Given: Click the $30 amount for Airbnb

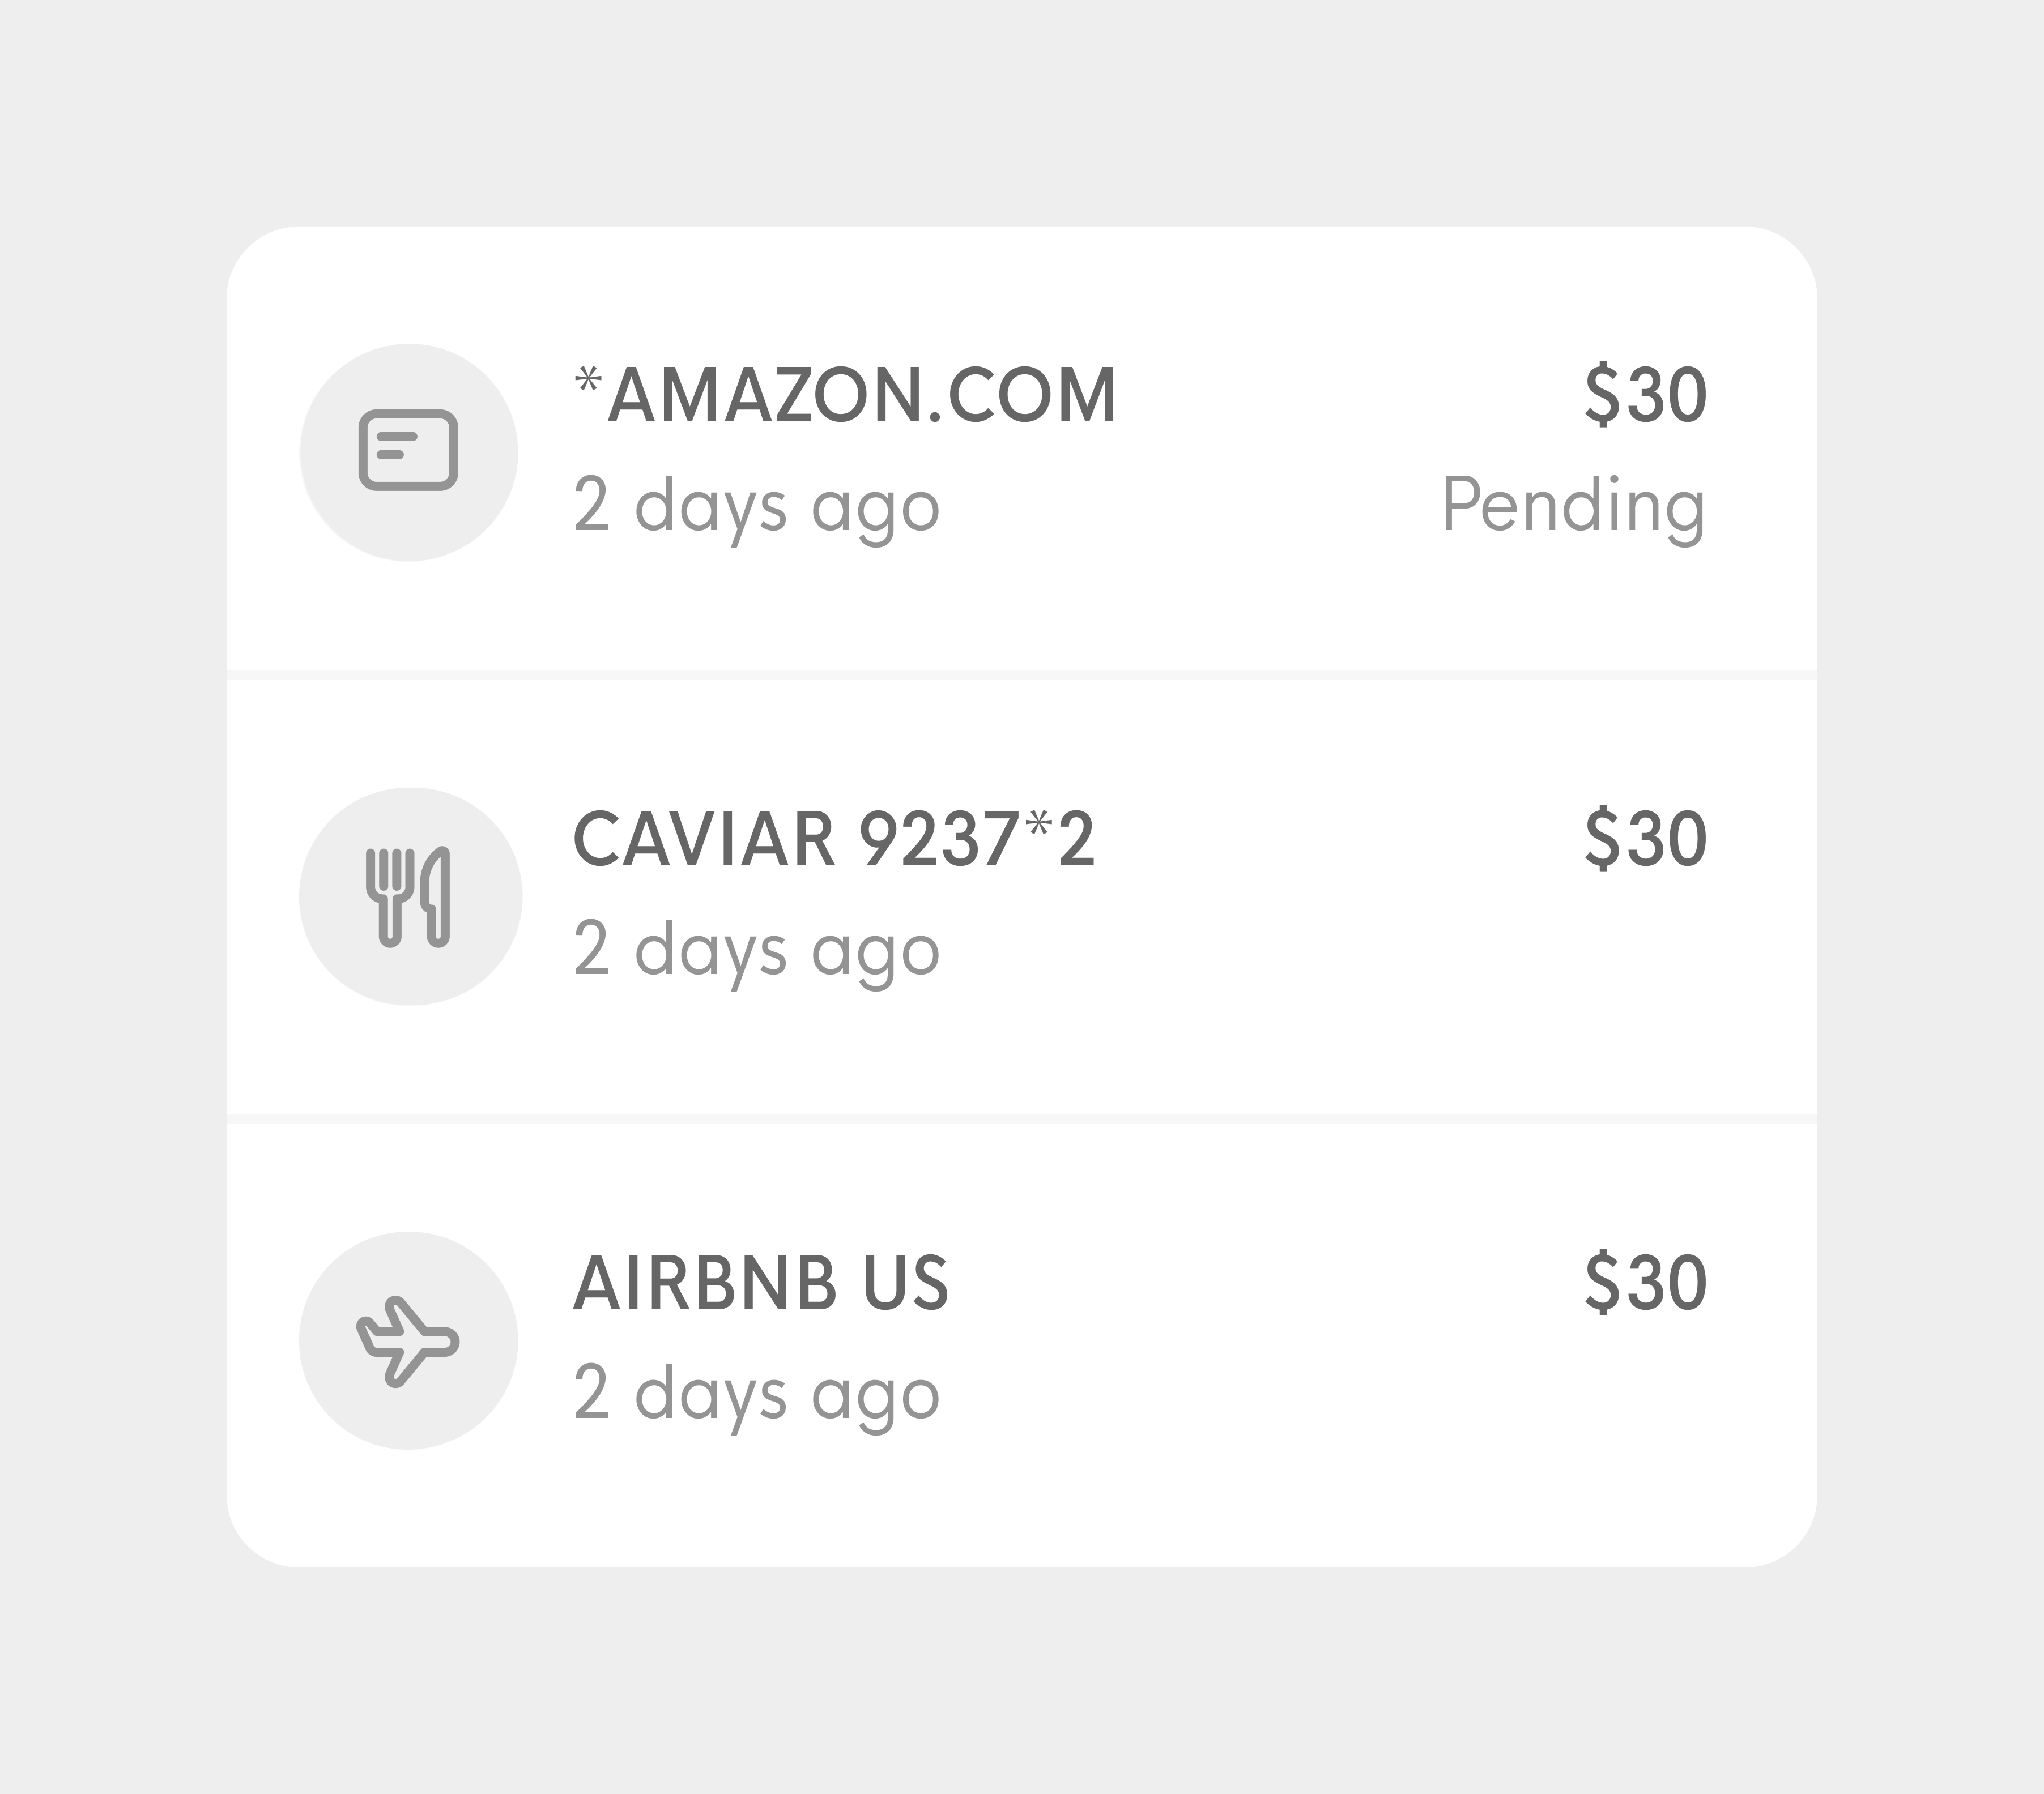Looking at the screenshot, I should 1646,1282.
